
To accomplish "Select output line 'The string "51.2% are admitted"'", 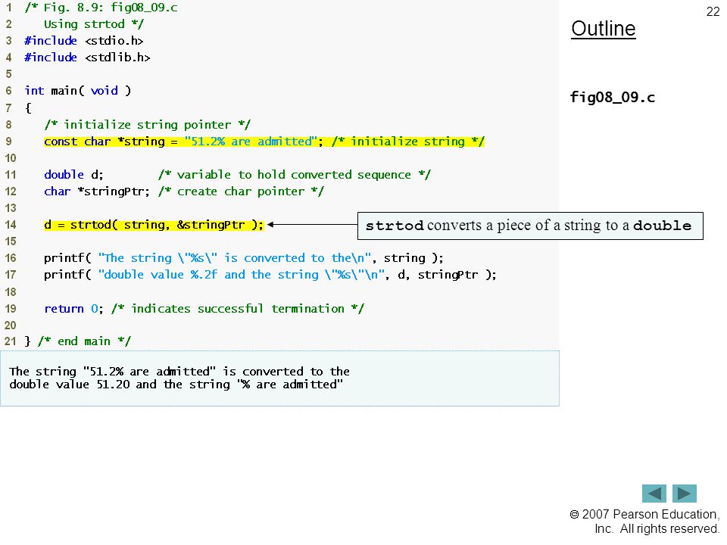I will [179, 371].
